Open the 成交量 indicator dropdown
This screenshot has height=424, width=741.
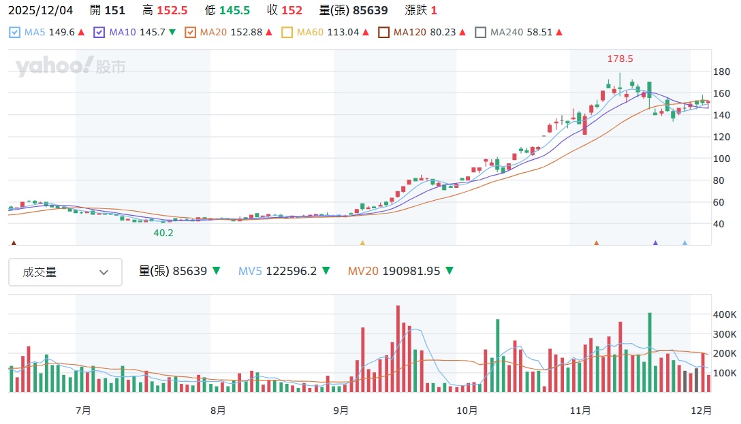pos(65,272)
